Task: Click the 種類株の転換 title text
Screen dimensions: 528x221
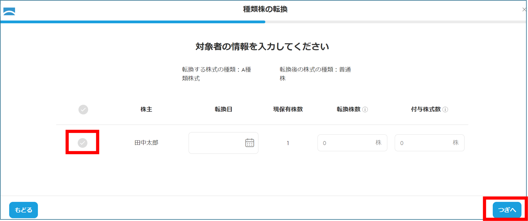Action: (x=265, y=9)
